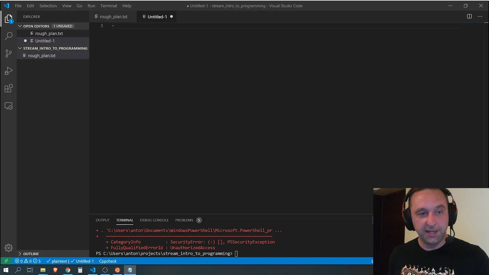Screen dimensions: 489x275
Task: Open the Manage gear menu
Action: 8,248
